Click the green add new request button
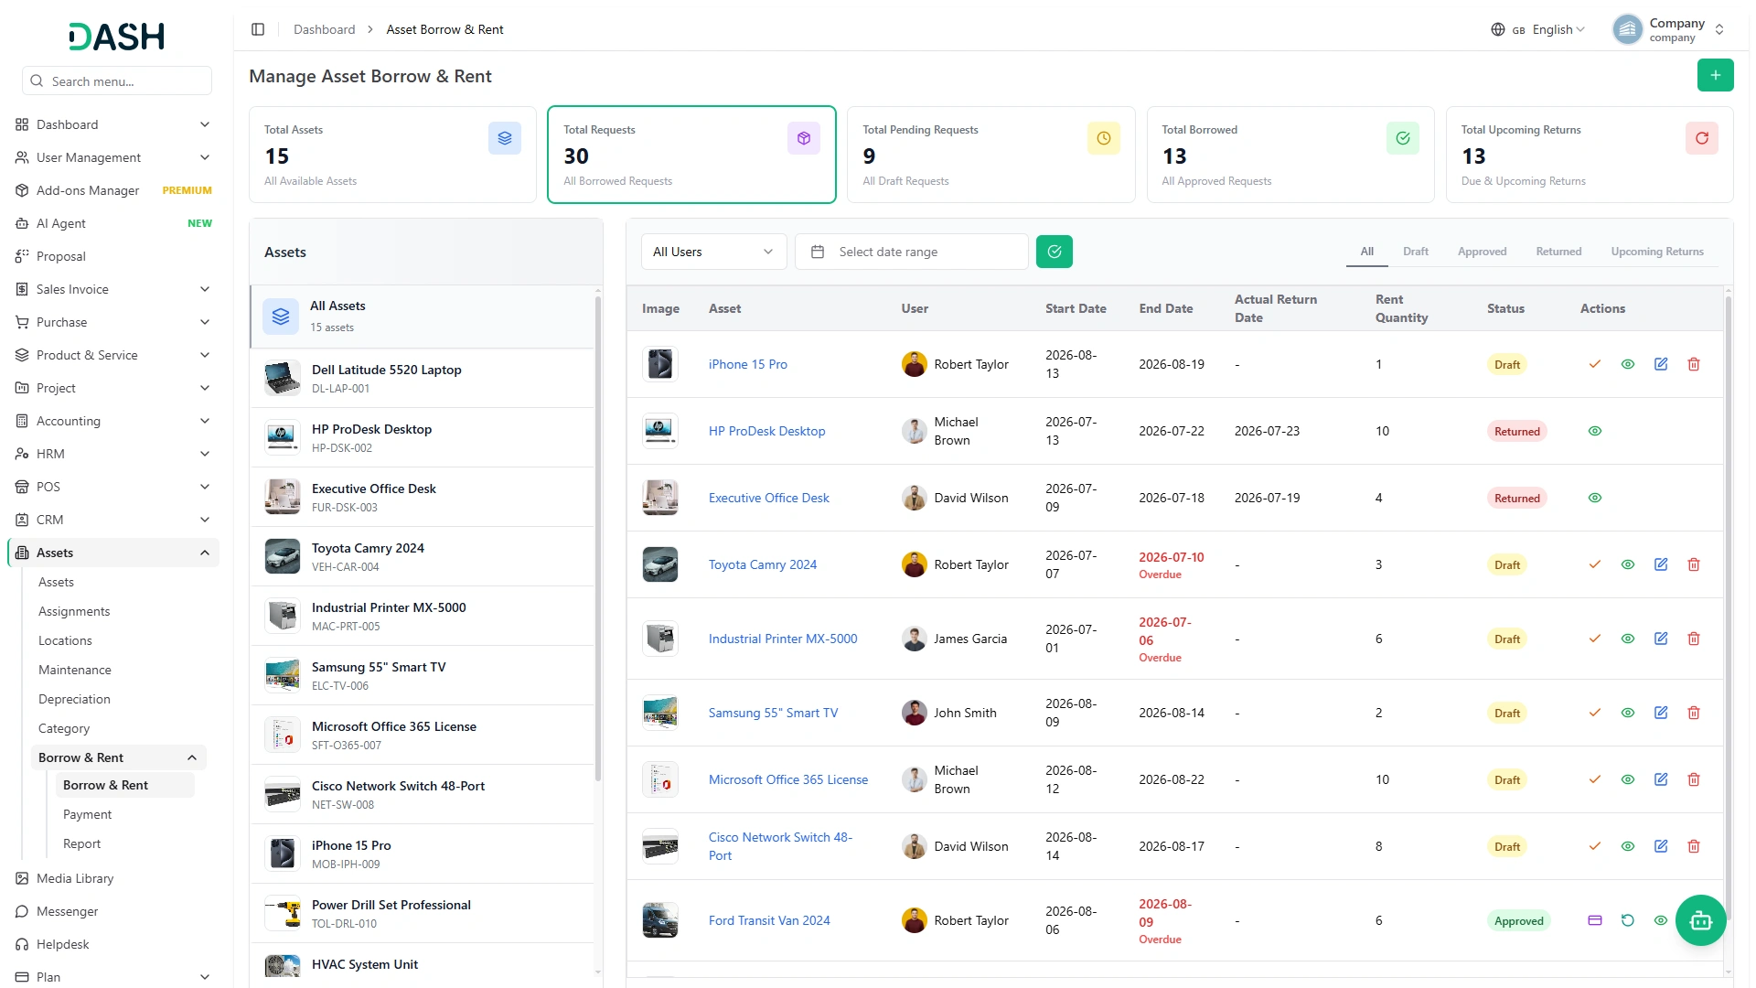Image resolution: width=1756 pixels, height=988 pixels. click(1715, 75)
